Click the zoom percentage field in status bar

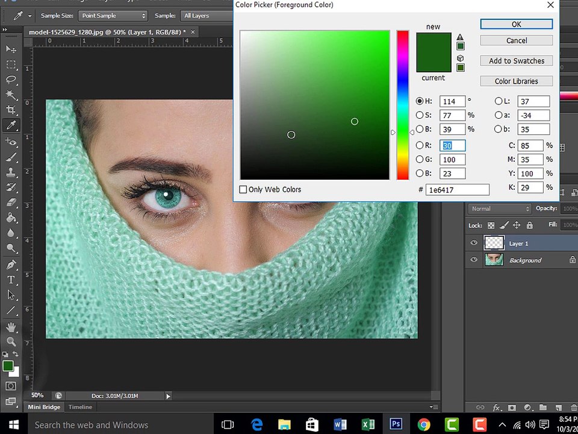37,395
